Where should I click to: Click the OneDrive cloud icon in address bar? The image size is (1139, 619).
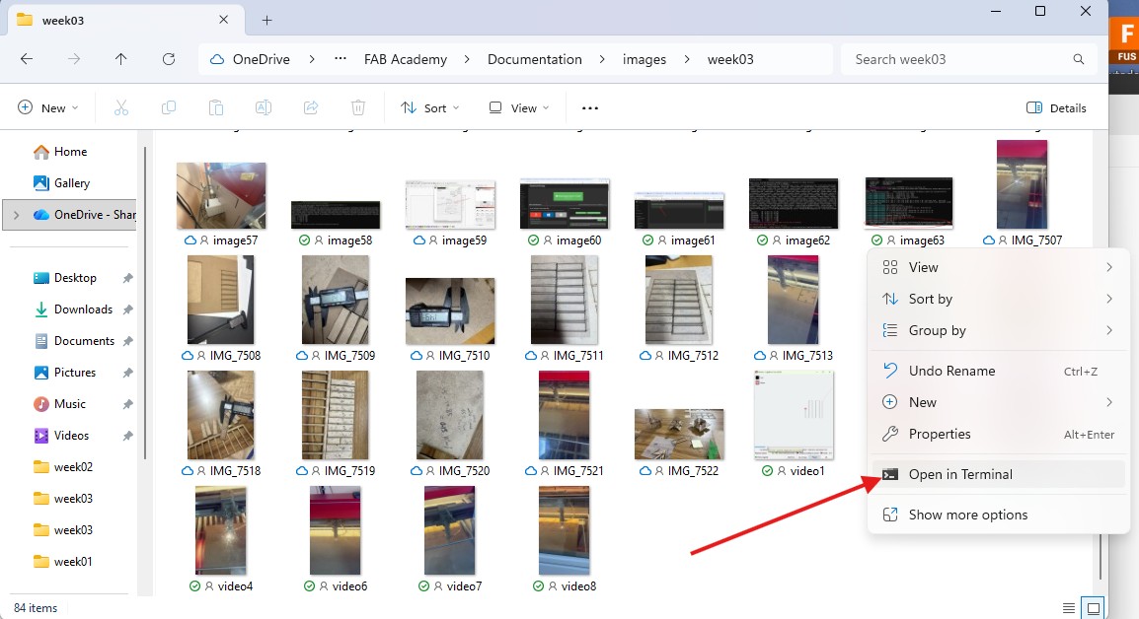click(x=216, y=59)
